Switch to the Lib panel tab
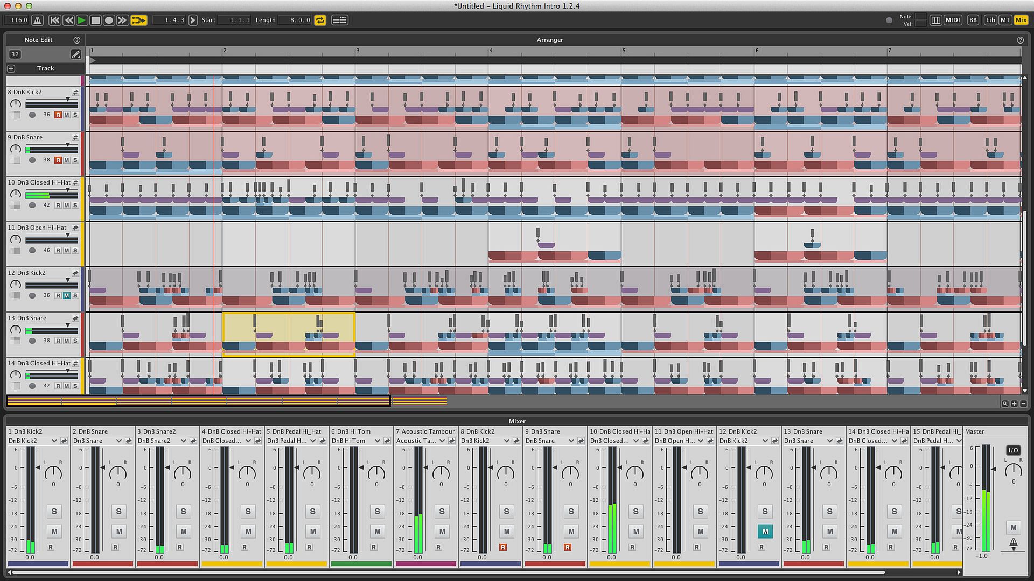 [990, 20]
